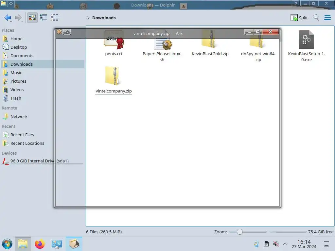The width and height of the screenshot is (335, 251).
Task: Open Recent Files entry
Action: [42, 135]
